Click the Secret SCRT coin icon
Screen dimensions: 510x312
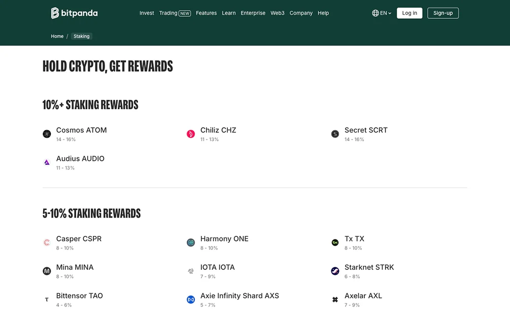(335, 134)
